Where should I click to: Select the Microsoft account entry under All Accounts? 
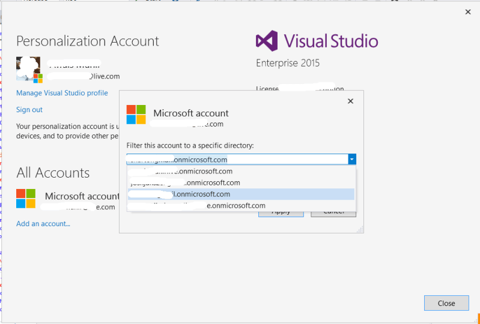pyautogui.click(x=68, y=200)
